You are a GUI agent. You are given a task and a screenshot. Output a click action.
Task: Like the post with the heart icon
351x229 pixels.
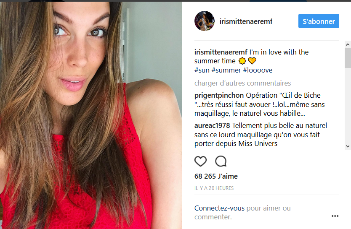tap(201, 161)
